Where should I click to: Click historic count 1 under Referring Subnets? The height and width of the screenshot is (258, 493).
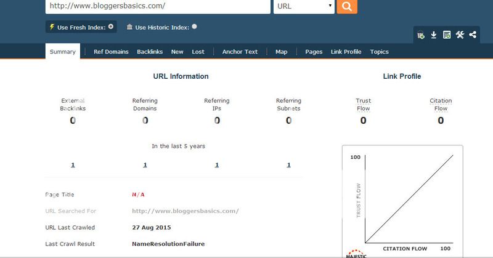click(x=288, y=164)
